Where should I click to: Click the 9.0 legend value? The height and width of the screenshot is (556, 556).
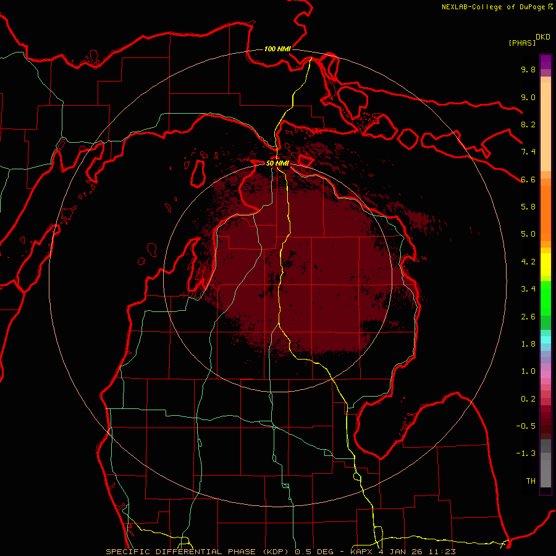(528, 98)
